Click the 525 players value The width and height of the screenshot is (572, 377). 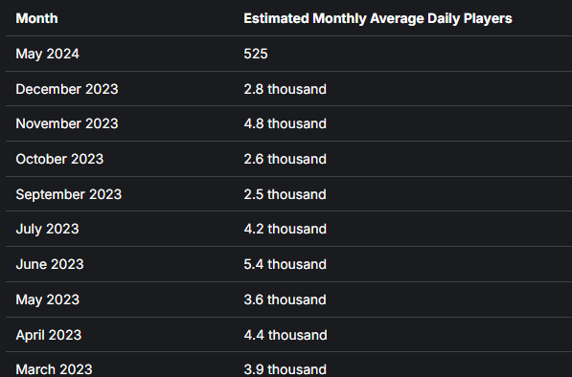tap(256, 54)
